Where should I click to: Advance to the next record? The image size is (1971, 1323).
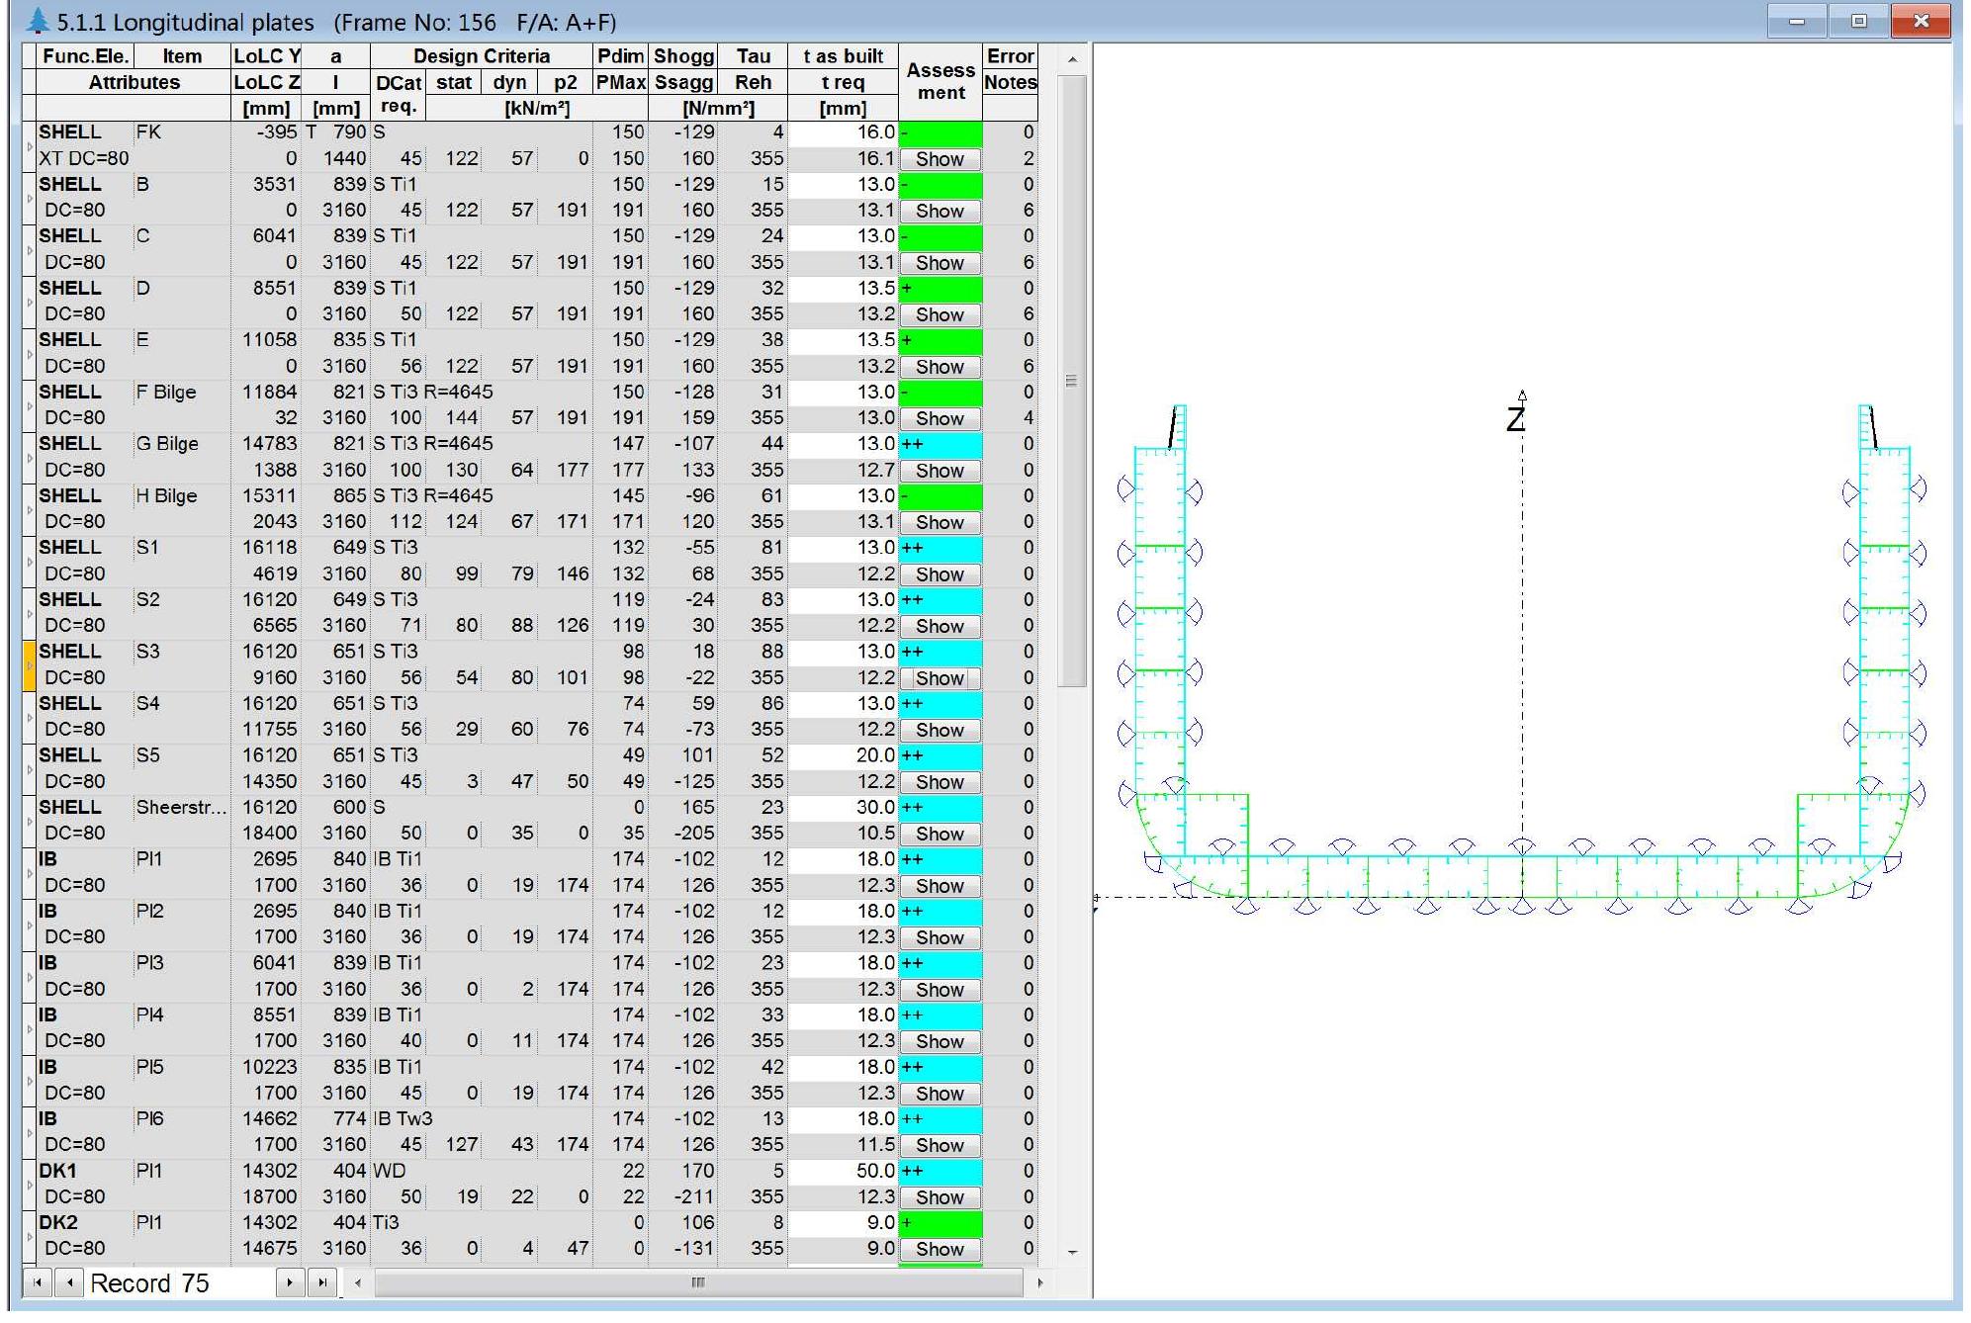[x=289, y=1282]
